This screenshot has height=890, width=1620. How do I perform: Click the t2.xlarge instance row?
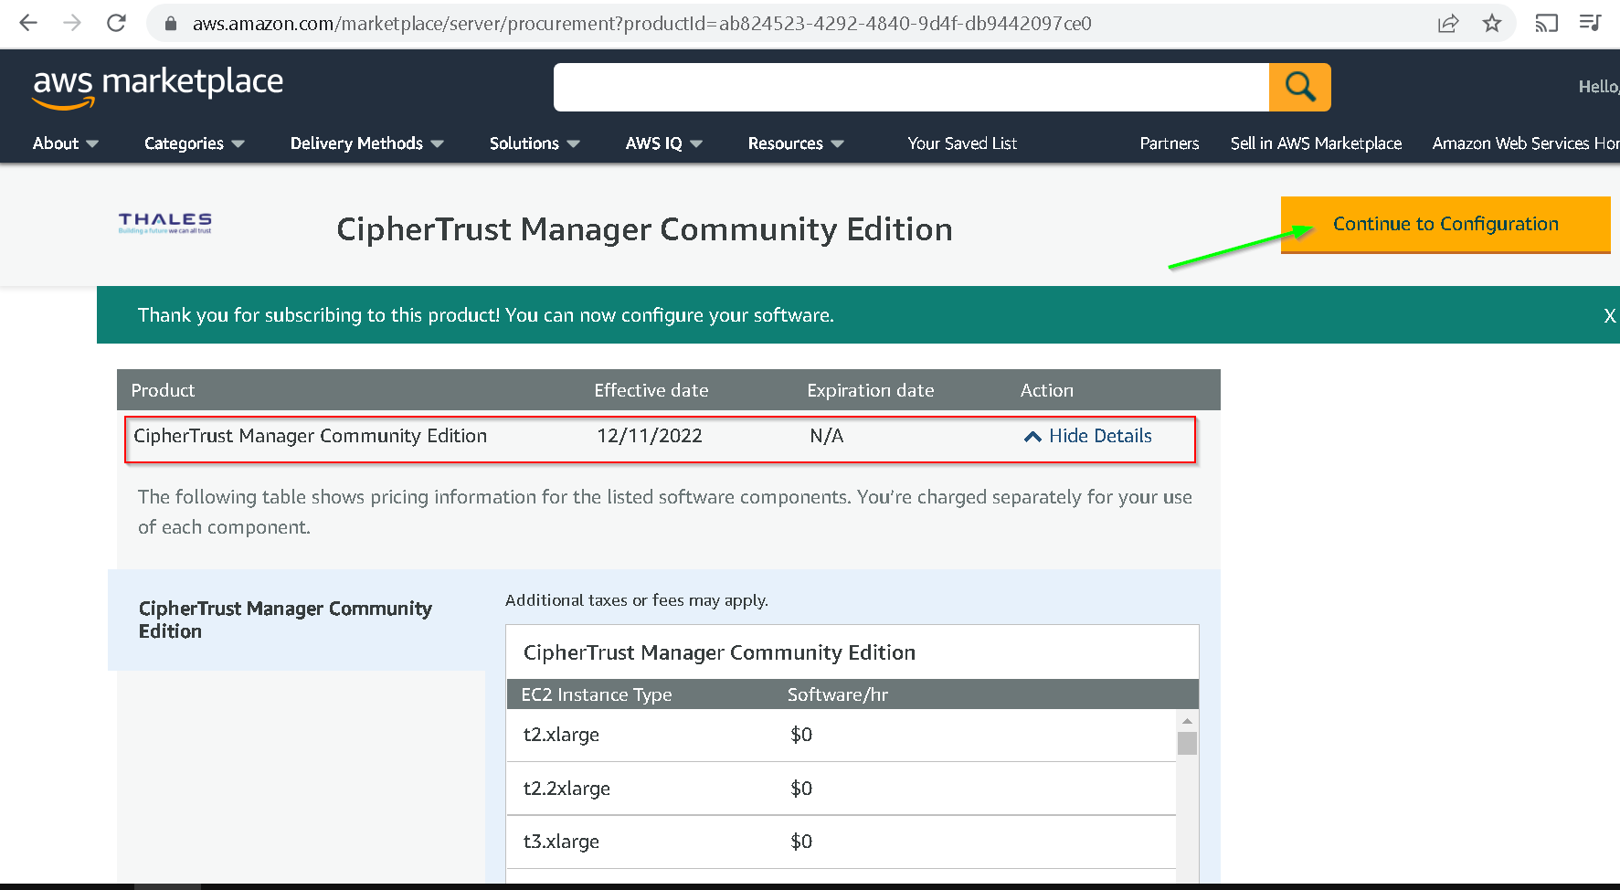(x=841, y=735)
